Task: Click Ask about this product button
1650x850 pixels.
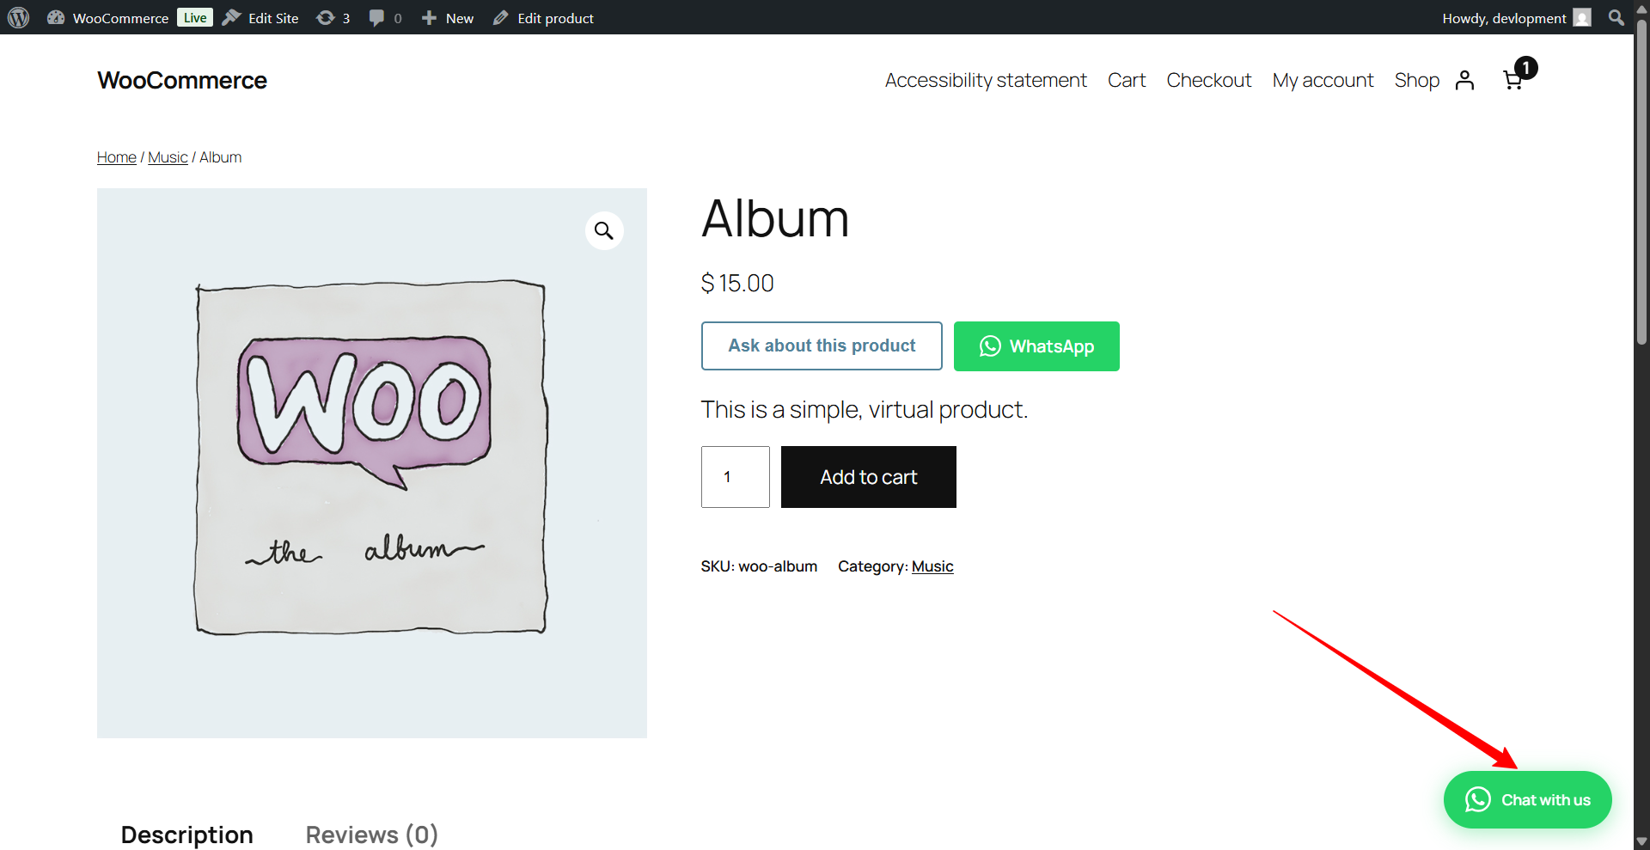Action: 822,346
